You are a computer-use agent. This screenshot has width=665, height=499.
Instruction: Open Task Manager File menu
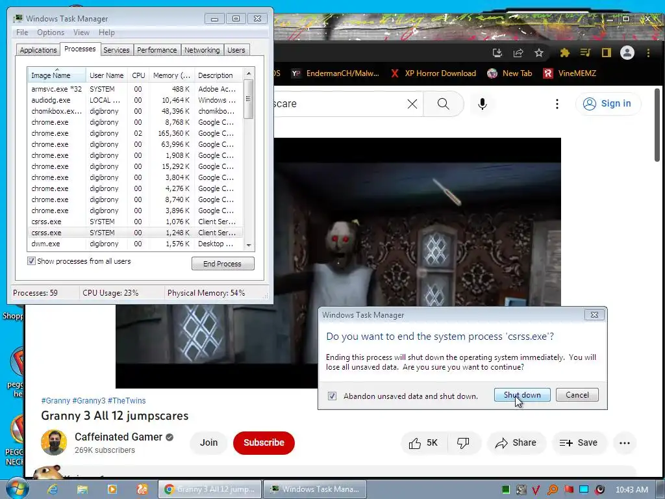tap(22, 32)
